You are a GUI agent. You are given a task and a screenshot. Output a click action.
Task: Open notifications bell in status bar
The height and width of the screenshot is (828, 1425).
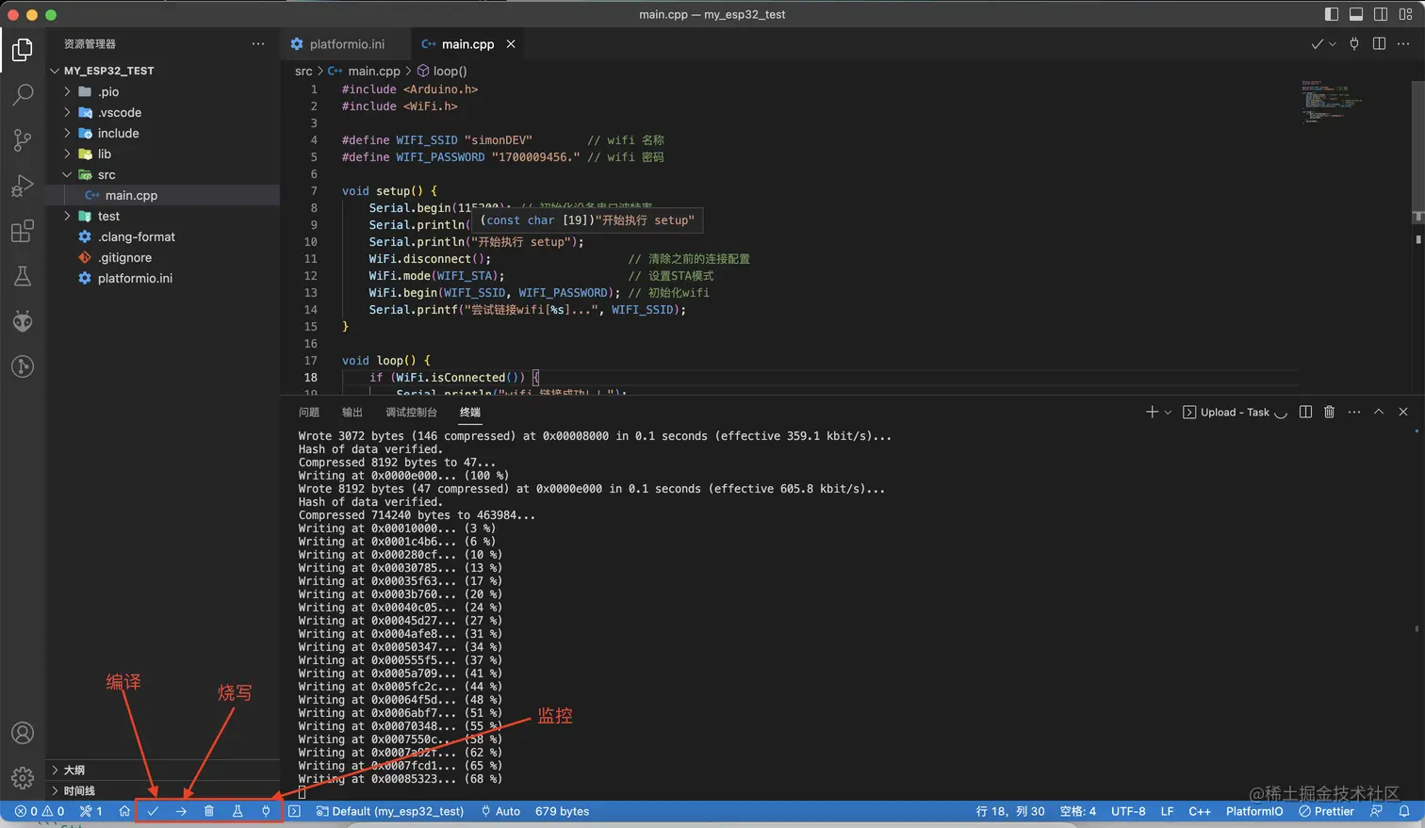[x=1404, y=811]
